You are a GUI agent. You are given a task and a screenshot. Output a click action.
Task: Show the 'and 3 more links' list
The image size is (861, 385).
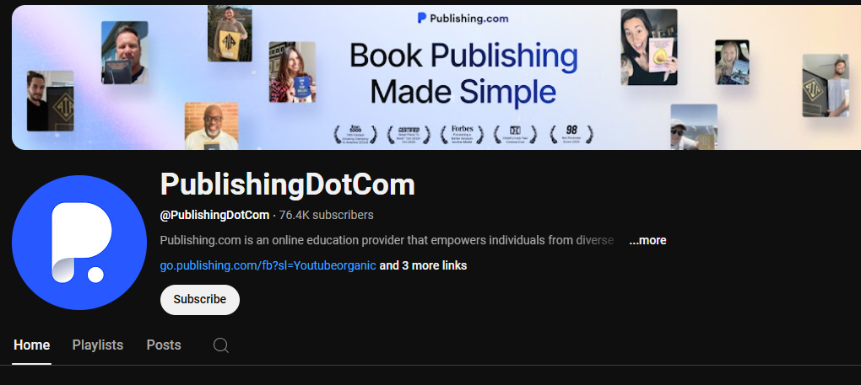[x=423, y=265]
